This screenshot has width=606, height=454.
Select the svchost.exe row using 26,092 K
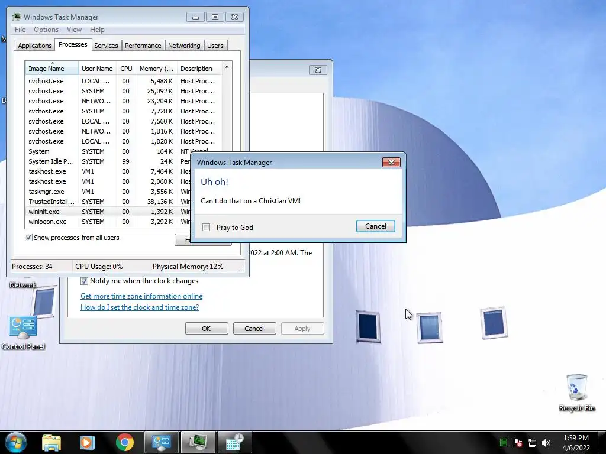[123, 91]
